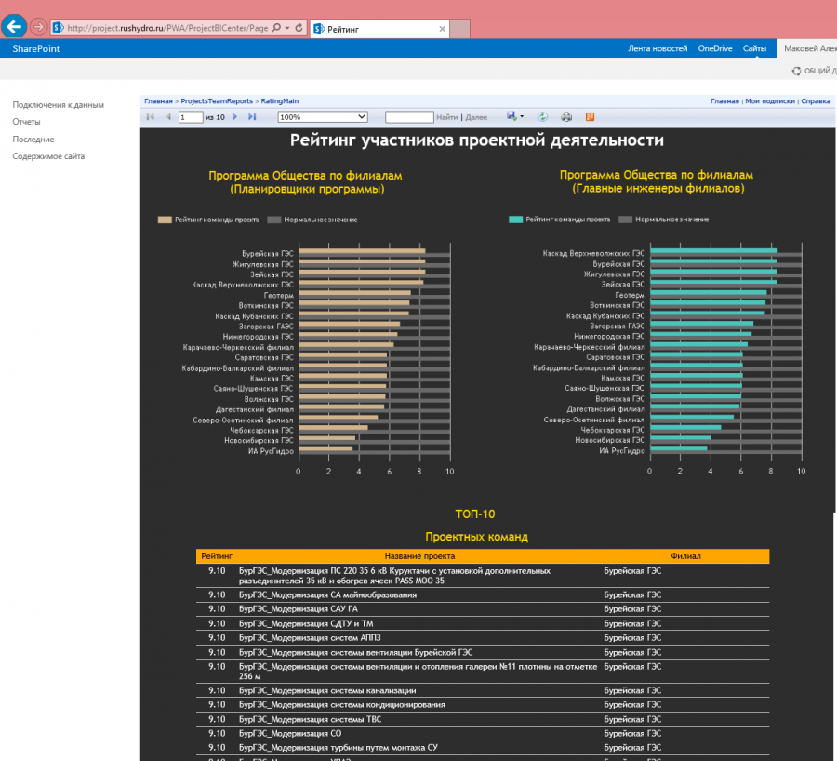The height and width of the screenshot is (761, 837).
Task: Reload the page with browser refresh icon
Action: pos(299,27)
